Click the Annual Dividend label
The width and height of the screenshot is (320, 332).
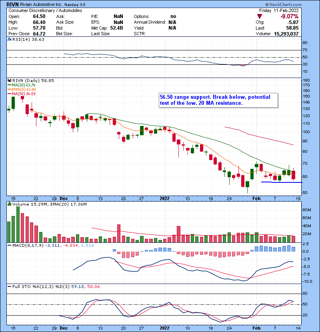(150, 22)
